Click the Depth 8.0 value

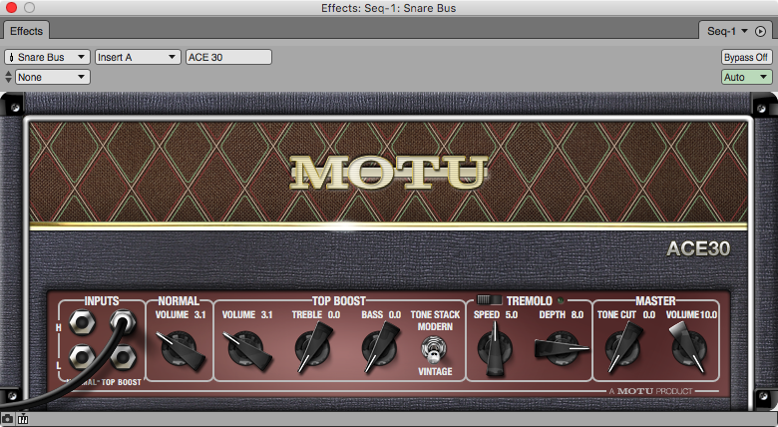coord(578,315)
